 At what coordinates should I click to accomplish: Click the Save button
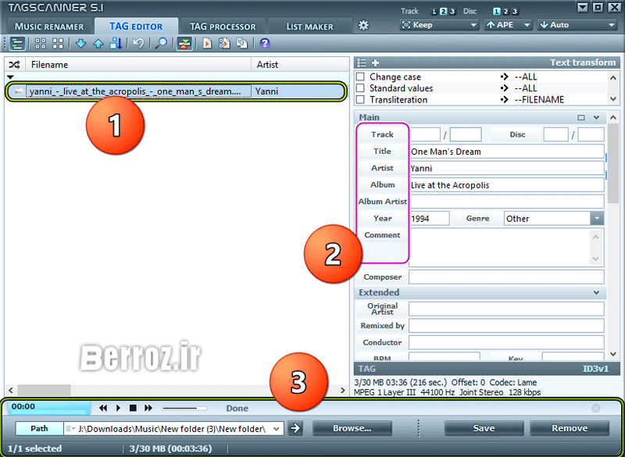click(x=484, y=428)
